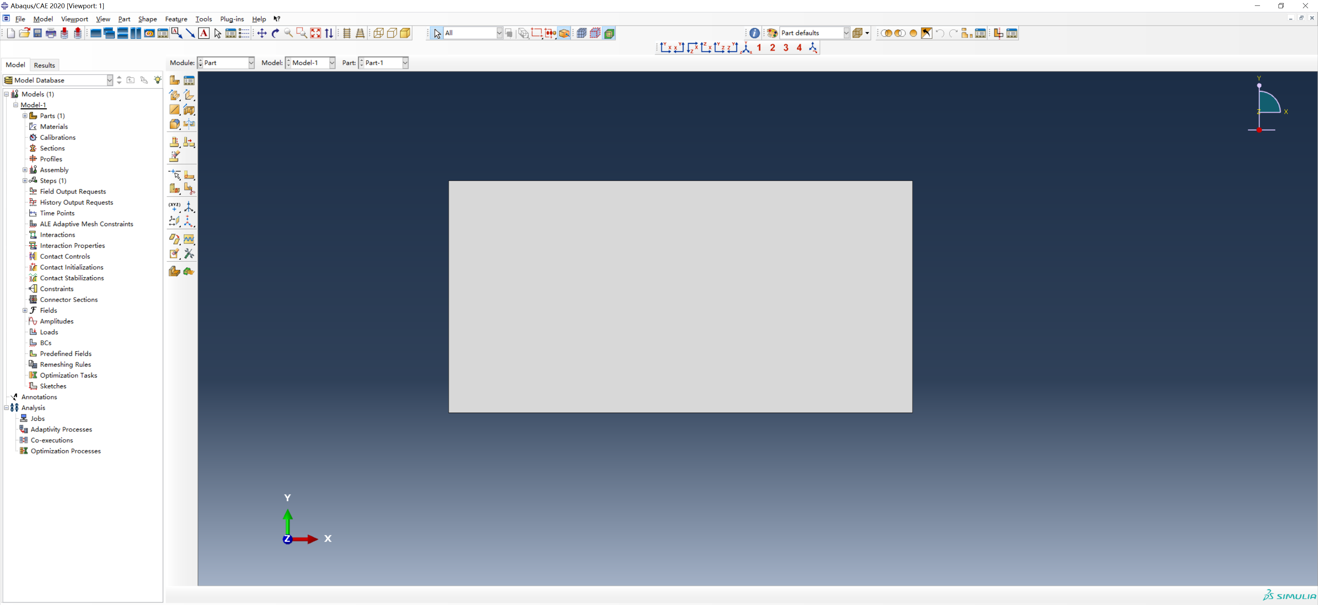Collapse the Analysis tree node

[x=6, y=408]
